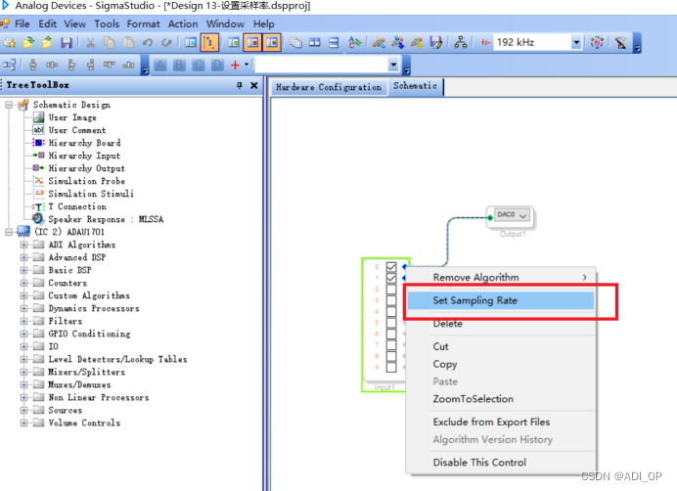677x491 pixels.
Task: Open the 192 kHz sample rate dropdown
Action: pos(576,42)
